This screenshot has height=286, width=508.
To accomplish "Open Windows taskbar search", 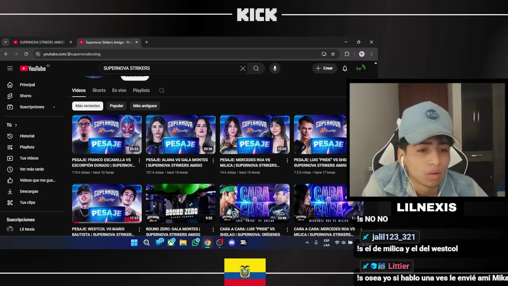I will click(x=146, y=243).
